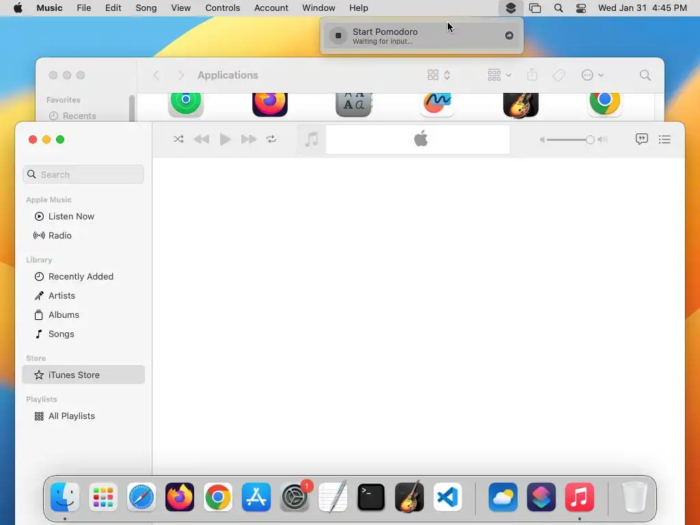Go forward in Finder Applications window

pyautogui.click(x=180, y=75)
